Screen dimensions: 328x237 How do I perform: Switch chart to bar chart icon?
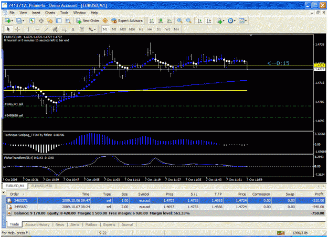[152, 20]
